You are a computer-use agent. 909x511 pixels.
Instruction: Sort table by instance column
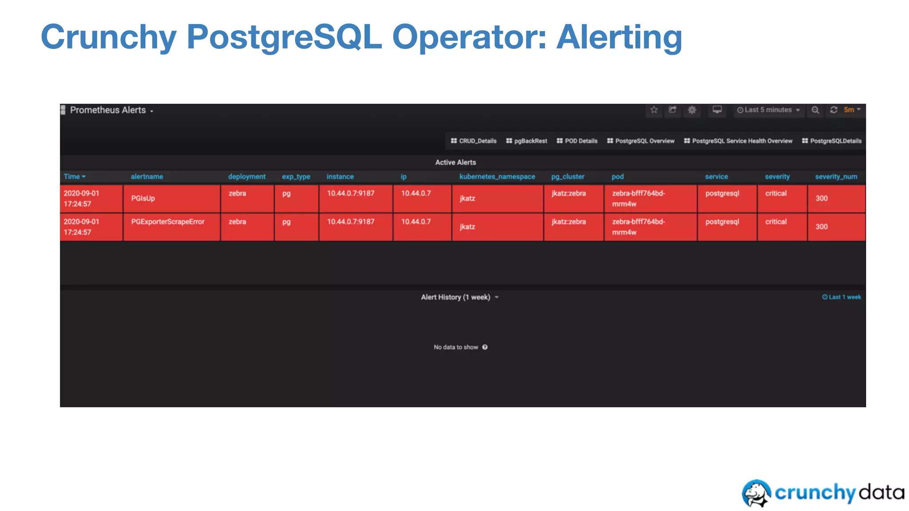click(340, 177)
